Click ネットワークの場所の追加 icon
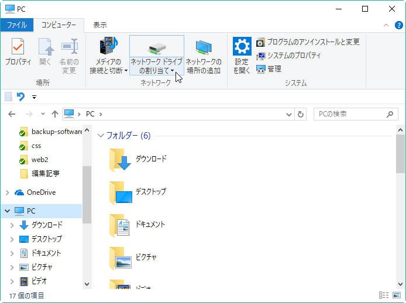Viewport: 406px width, 303px height. [204, 47]
